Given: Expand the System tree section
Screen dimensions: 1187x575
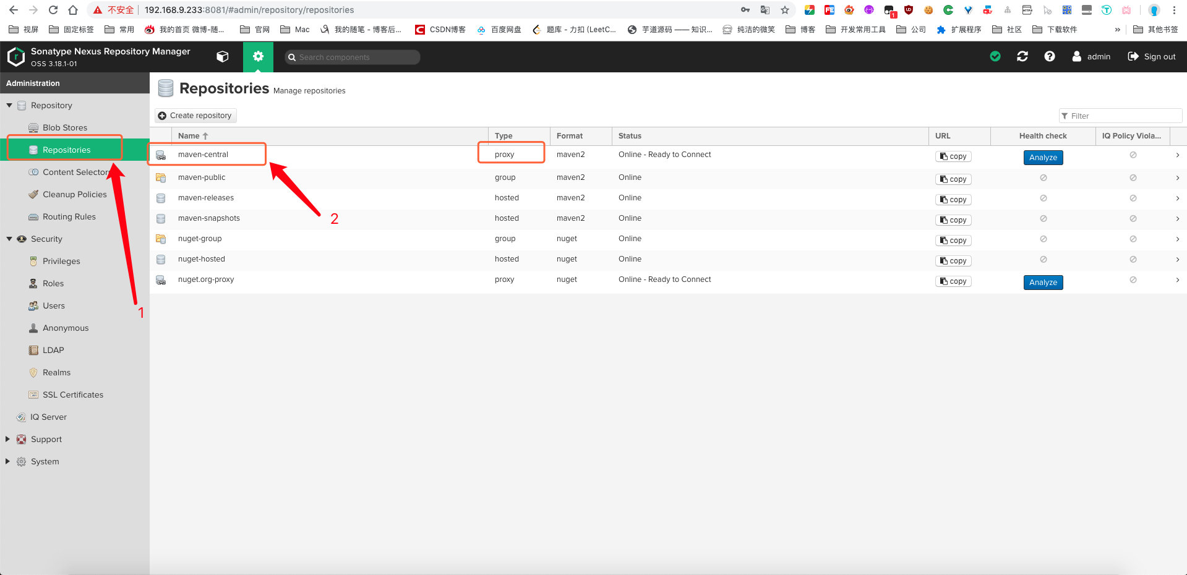Looking at the screenshot, I should pyautogui.click(x=7, y=462).
